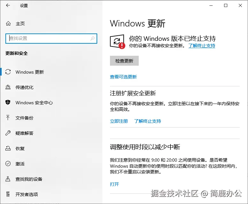The height and width of the screenshot is (204, 248).
Task: Click the 更新和安全 section heading
Action: tap(17, 53)
